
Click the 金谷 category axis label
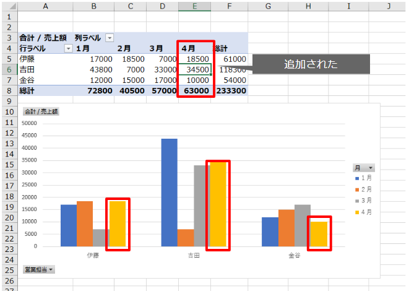pyautogui.click(x=295, y=255)
